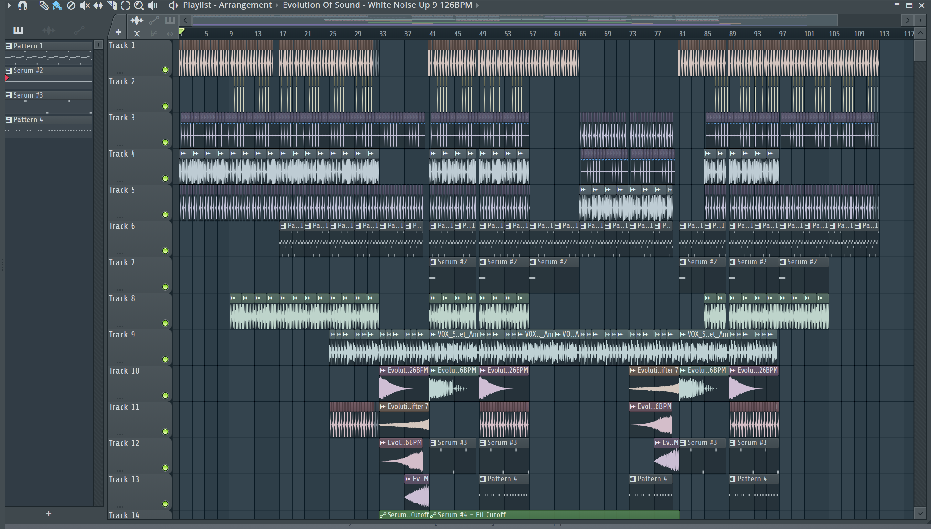The image size is (931, 529).
Task: Focus automation clips icon
Action: pos(154,20)
